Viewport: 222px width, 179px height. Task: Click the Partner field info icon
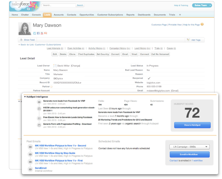pos(51,87)
